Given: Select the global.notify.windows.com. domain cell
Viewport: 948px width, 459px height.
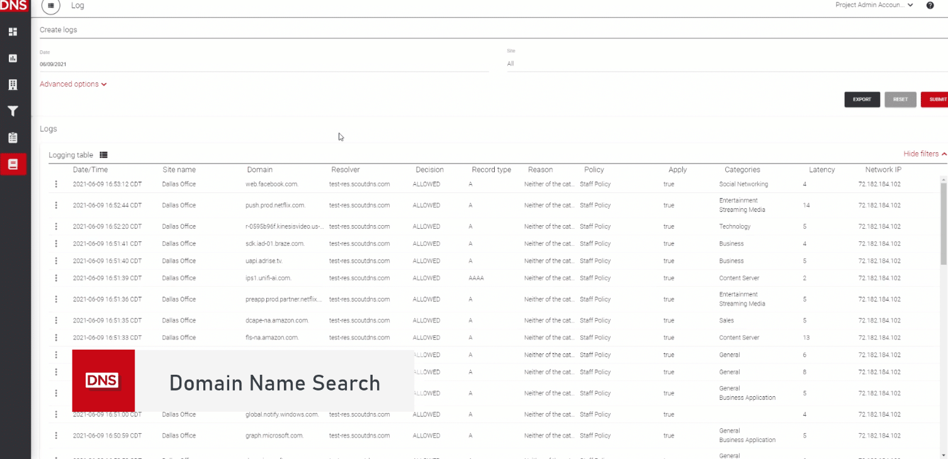Looking at the screenshot, I should click(283, 414).
